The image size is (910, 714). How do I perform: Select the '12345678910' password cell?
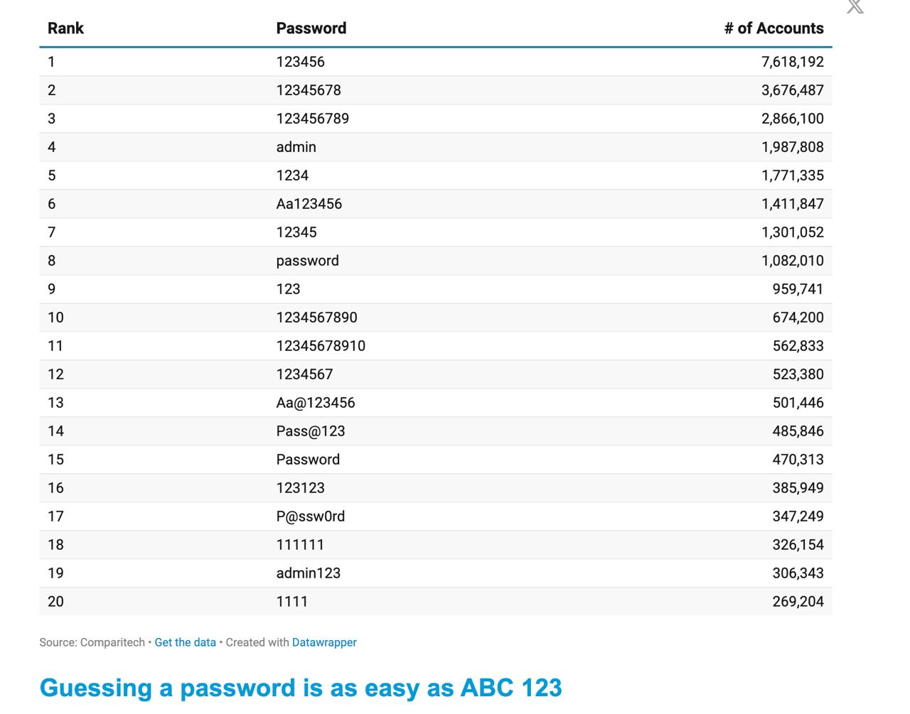coord(321,346)
